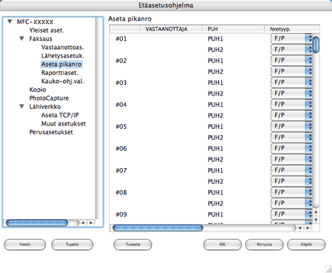Confirm with the OK button
The height and width of the screenshot is (273, 332).
tap(222, 244)
